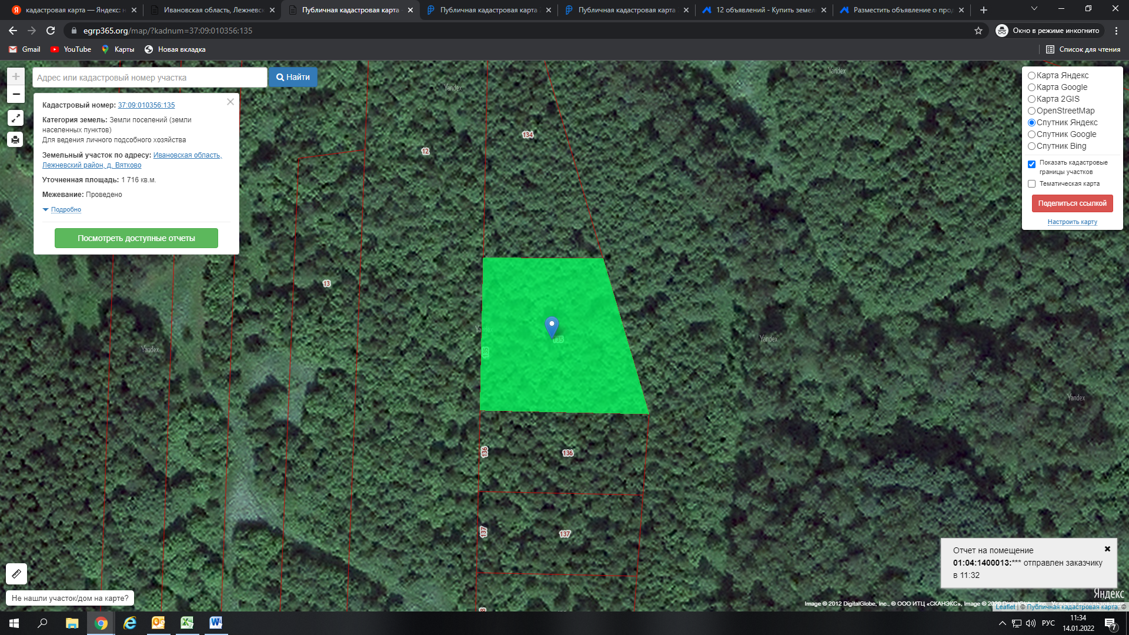Enable the Тематическая карта checkbox
The image size is (1129, 635).
coord(1031,183)
